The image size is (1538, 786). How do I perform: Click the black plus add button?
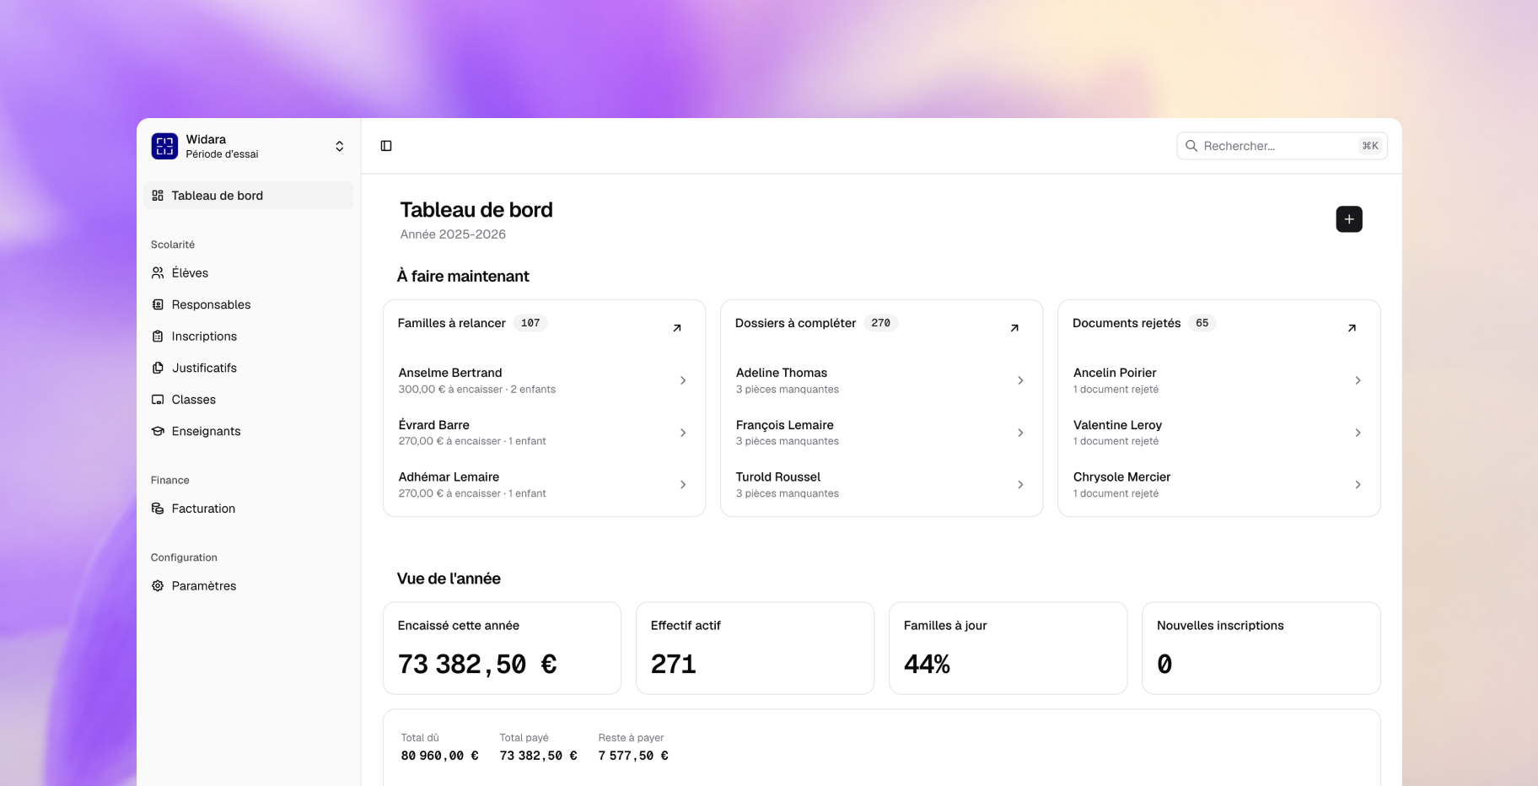pyautogui.click(x=1349, y=219)
